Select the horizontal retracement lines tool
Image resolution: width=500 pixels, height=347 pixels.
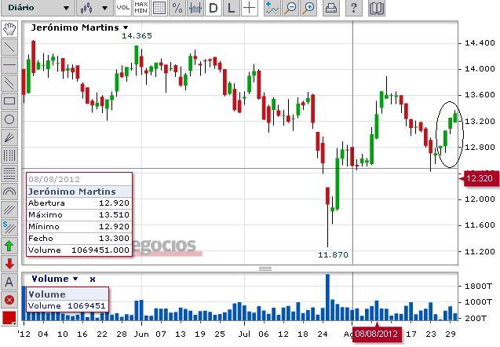point(9,173)
